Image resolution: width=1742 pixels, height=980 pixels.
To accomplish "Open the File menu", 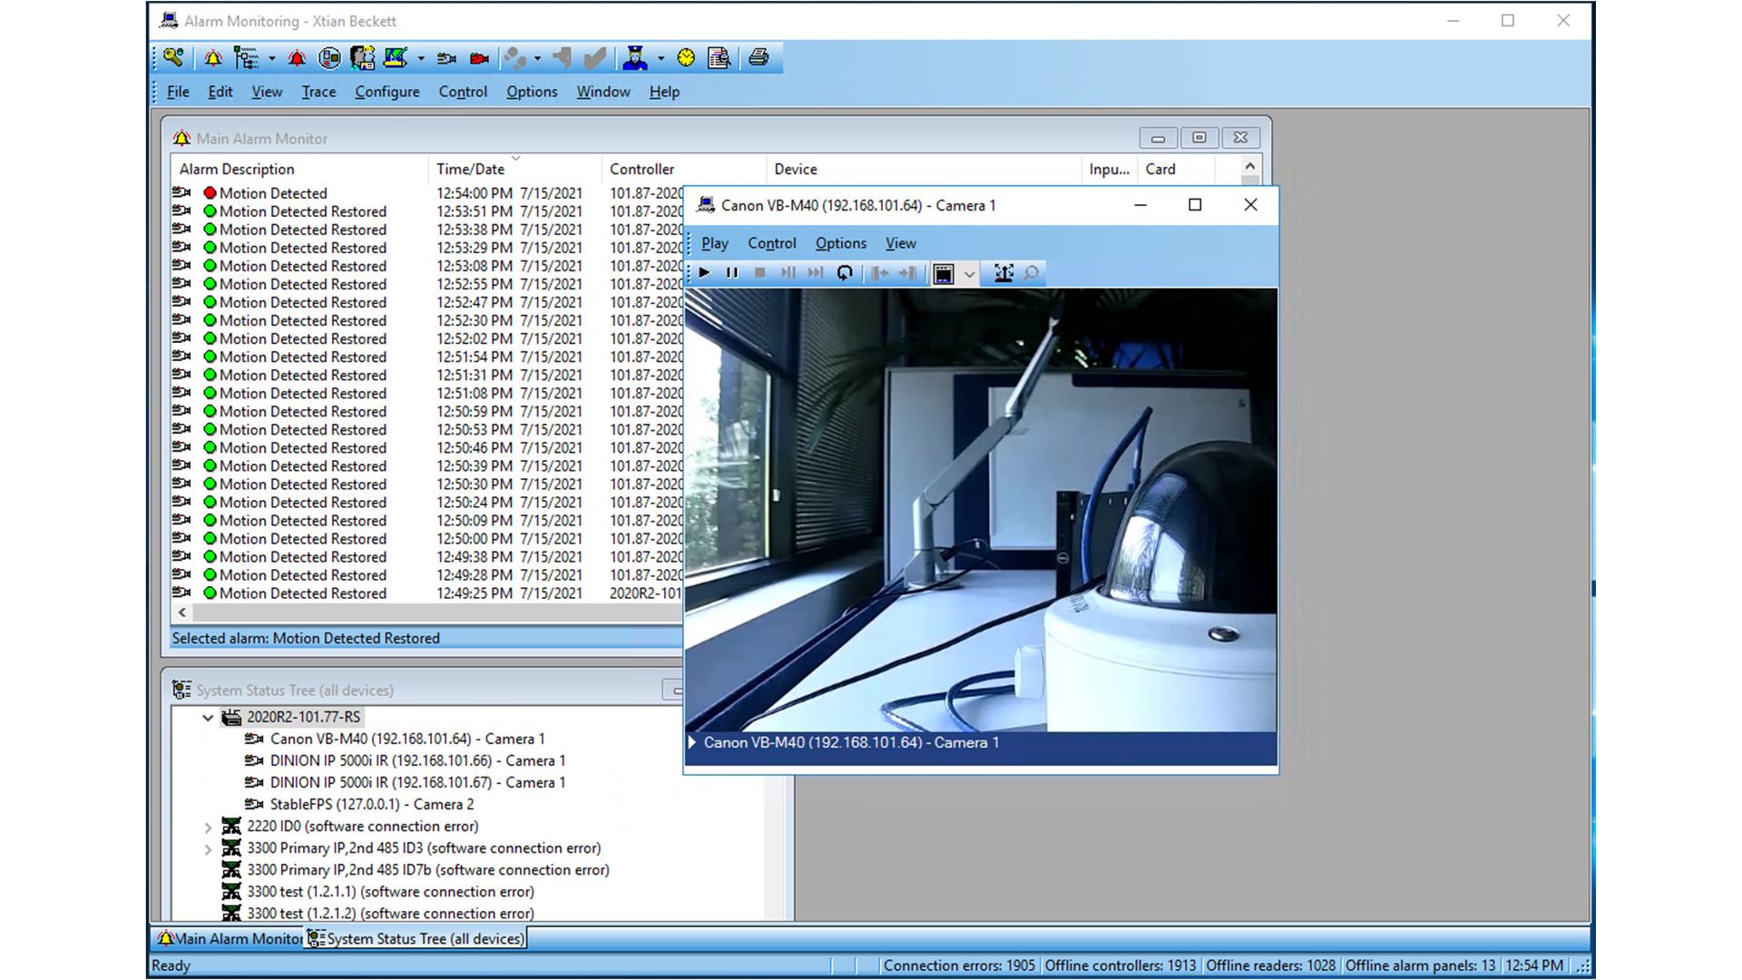I will [178, 92].
